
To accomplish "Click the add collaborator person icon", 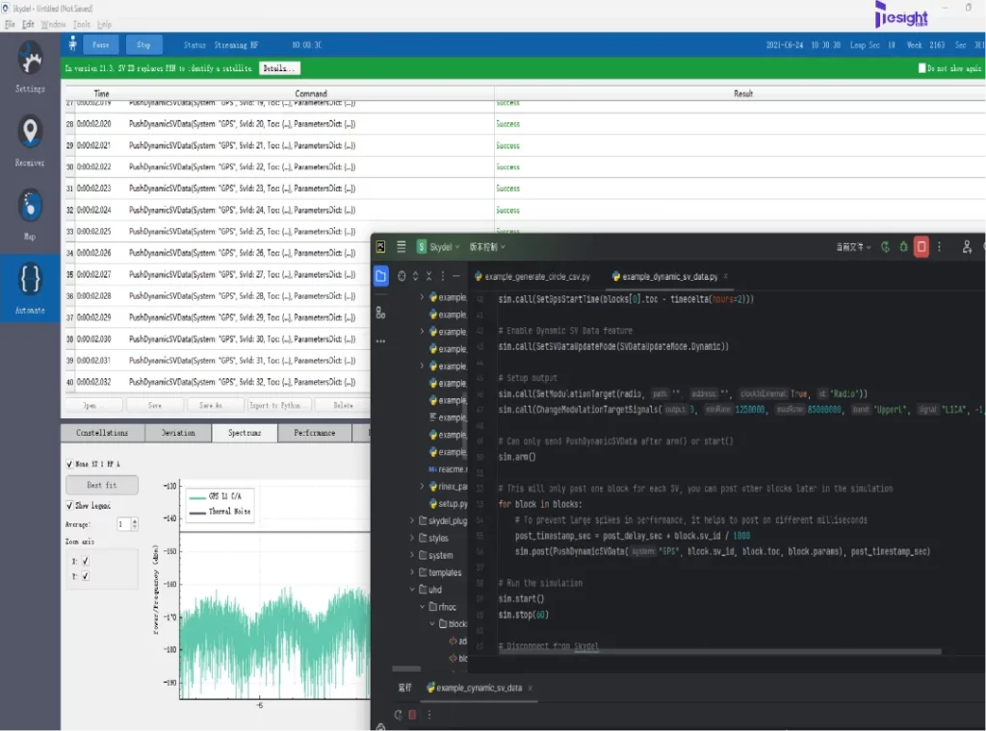I will [967, 247].
